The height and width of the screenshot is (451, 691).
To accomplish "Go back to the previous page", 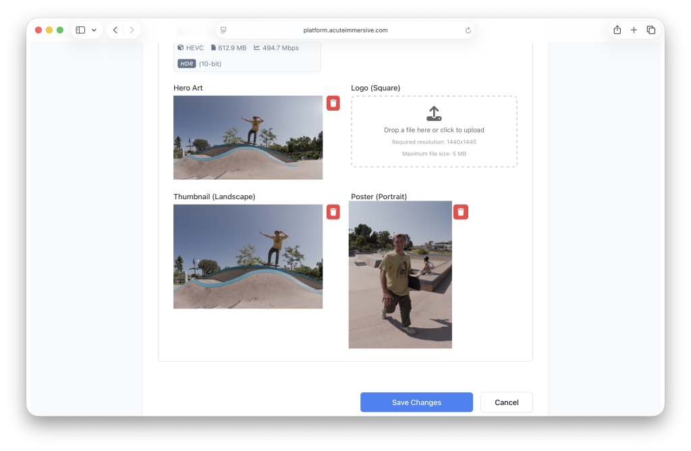I will pyautogui.click(x=115, y=30).
